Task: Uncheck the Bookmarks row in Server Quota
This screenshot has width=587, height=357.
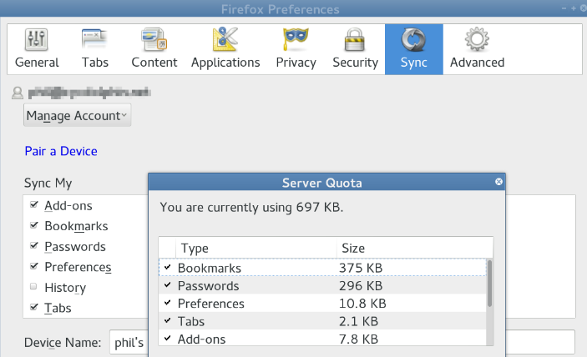Action: pyautogui.click(x=167, y=267)
